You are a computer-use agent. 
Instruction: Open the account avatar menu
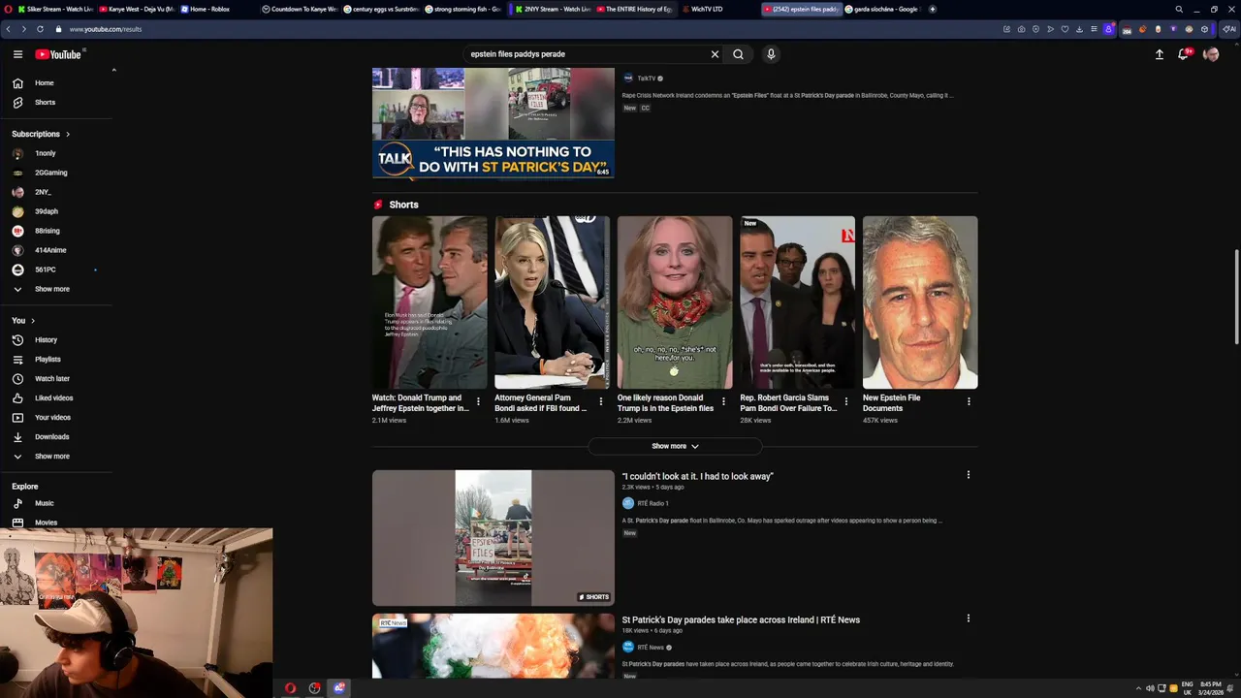(1211, 54)
